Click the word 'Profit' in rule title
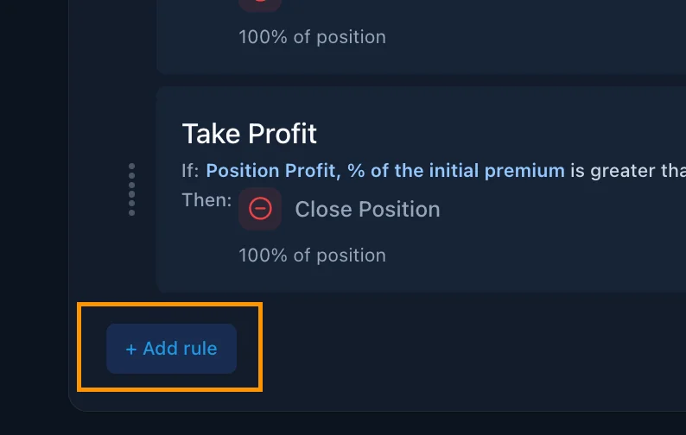 (x=283, y=133)
